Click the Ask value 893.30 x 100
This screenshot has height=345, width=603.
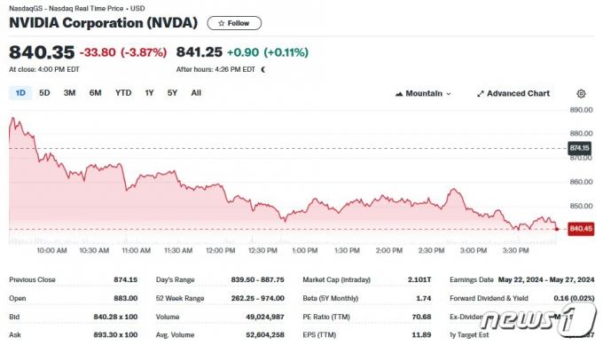(115, 334)
